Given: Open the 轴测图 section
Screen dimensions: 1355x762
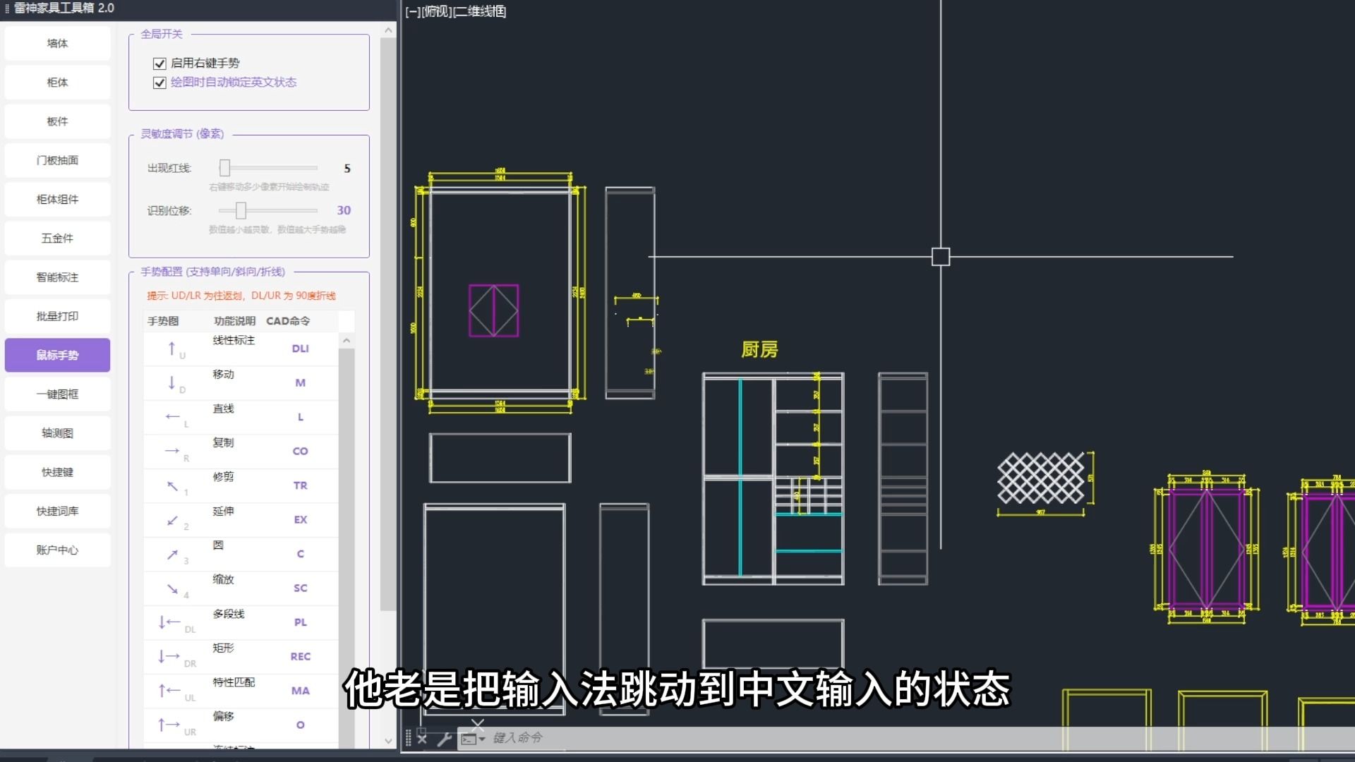Looking at the screenshot, I should (57, 433).
